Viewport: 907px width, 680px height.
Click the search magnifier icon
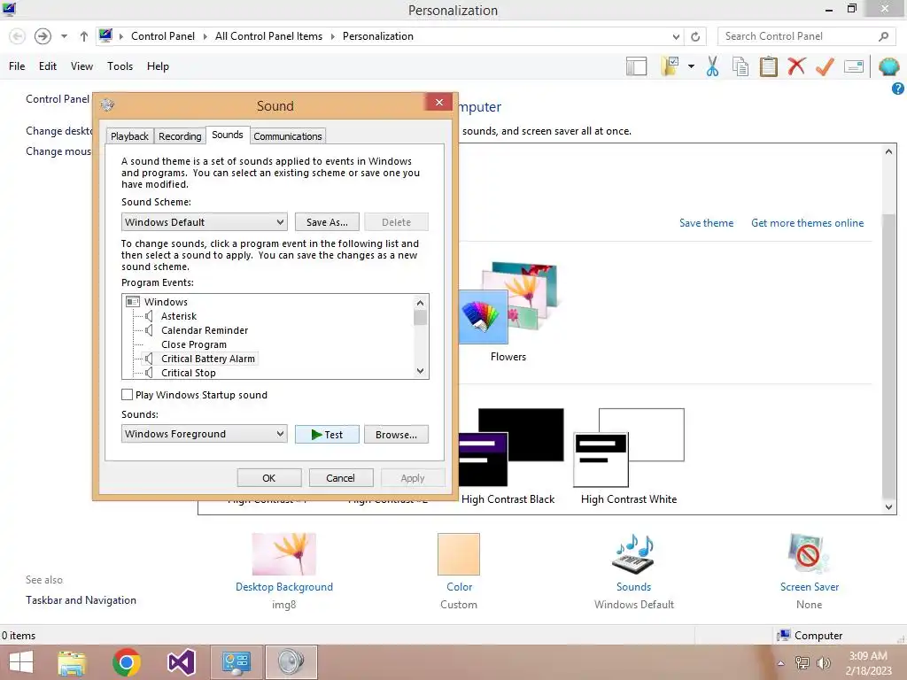[883, 36]
